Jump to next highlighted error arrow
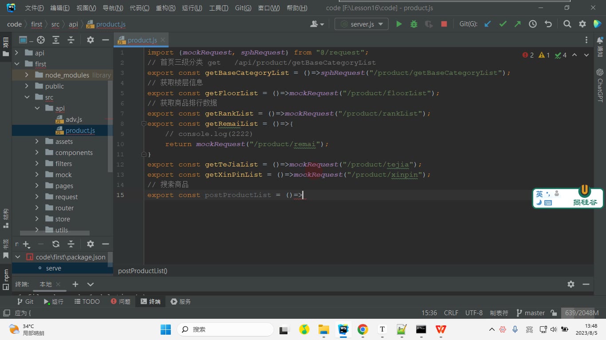This screenshot has height=340, width=606. 586,55
